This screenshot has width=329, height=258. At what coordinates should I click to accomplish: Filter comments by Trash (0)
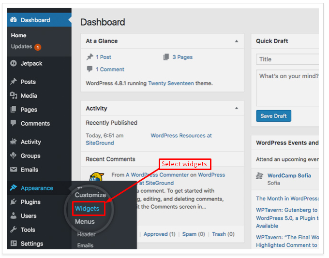223,234
